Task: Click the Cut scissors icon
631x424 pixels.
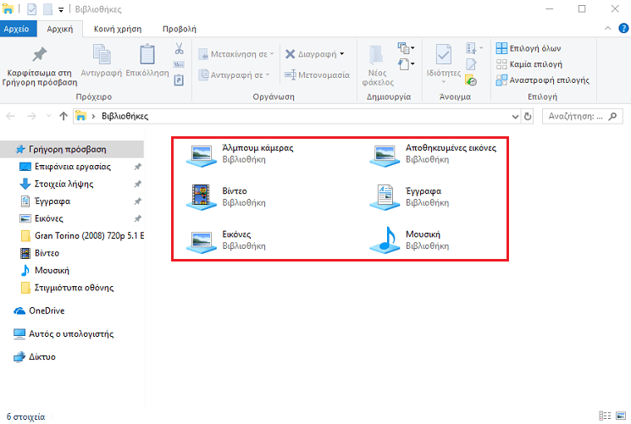Action: tap(179, 48)
